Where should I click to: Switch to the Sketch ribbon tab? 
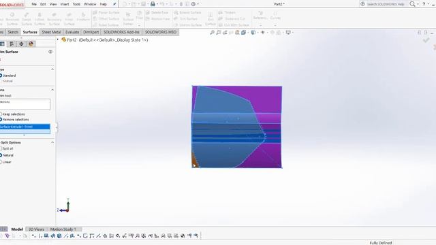pos(13,32)
